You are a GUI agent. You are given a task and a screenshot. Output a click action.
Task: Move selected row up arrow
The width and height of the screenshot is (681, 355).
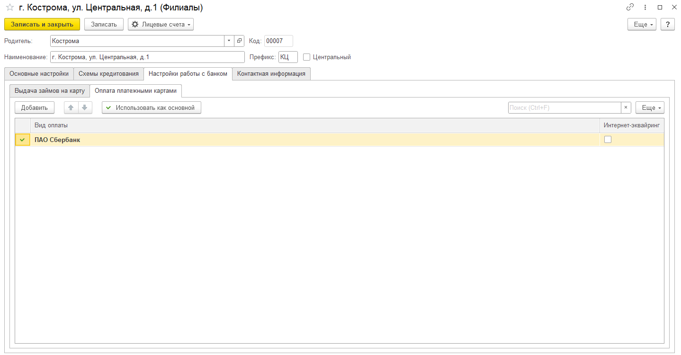tap(71, 107)
